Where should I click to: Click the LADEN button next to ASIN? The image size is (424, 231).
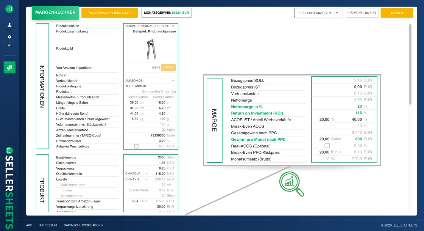pos(168,67)
